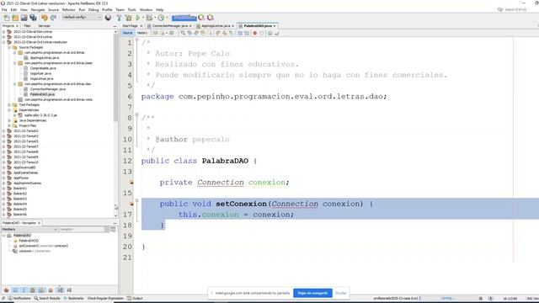539x303 pixels.
Task: Open the Search Results window from the status bar
Action: coord(47,298)
